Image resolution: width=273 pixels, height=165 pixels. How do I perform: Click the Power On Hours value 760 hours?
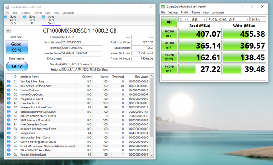(142, 59)
